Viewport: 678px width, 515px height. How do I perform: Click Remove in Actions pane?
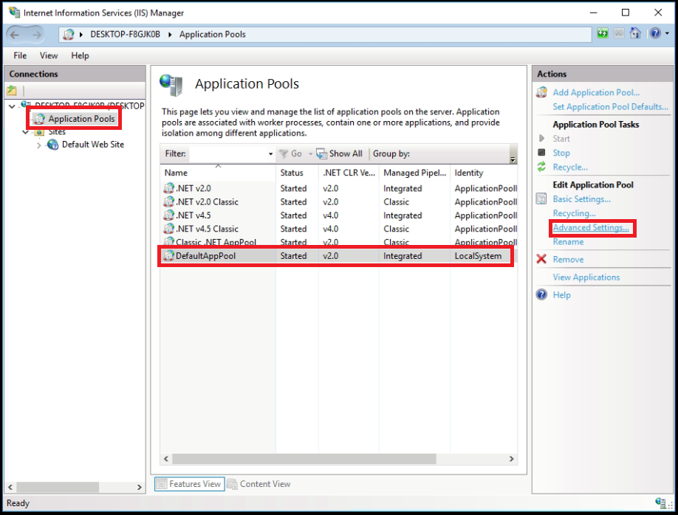[568, 260]
